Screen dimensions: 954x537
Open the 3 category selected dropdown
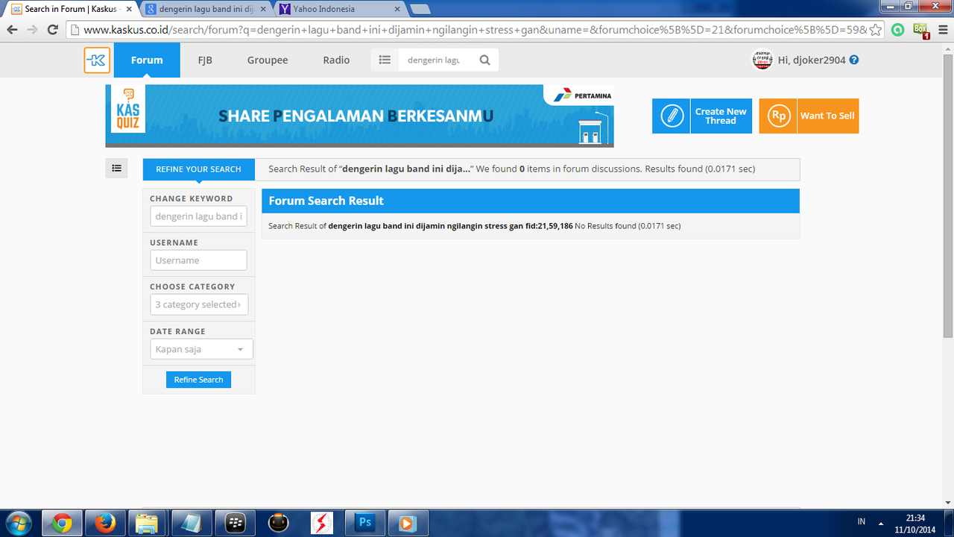pyautogui.click(x=199, y=304)
